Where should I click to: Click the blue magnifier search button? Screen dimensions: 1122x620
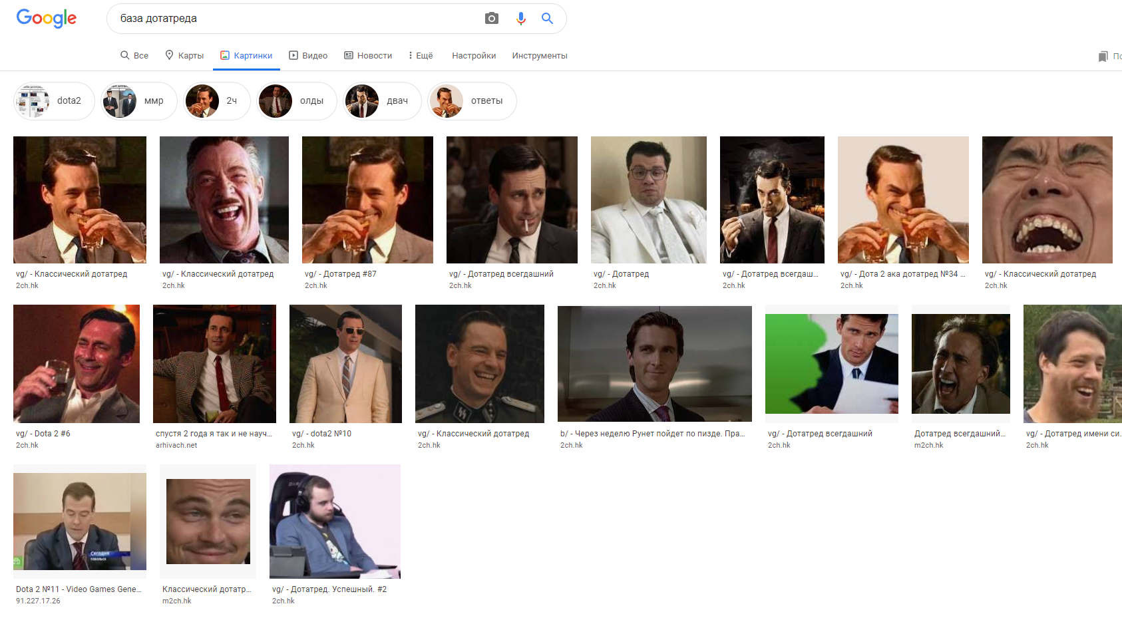tap(547, 19)
